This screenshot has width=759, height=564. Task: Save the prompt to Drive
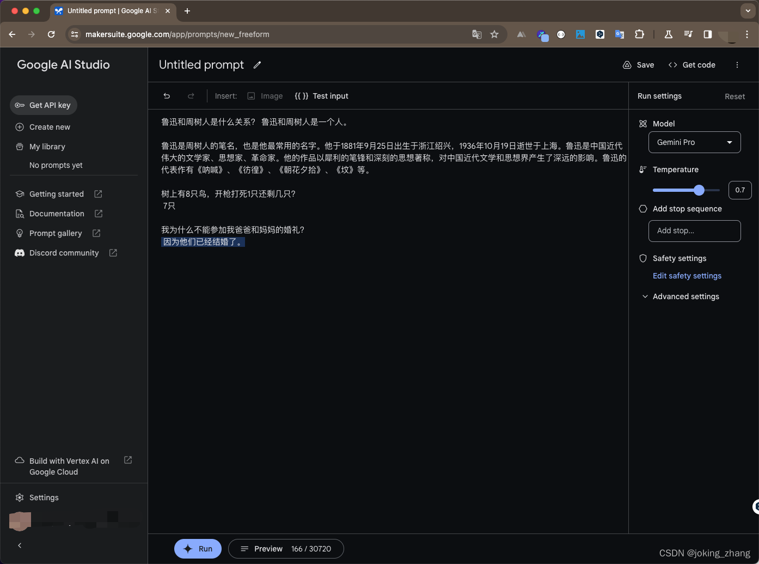[x=639, y=65]
